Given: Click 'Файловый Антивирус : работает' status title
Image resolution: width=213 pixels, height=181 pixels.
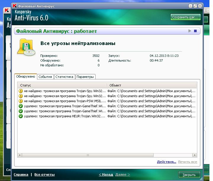Looking at the screenshot, I should pos(57,31).
